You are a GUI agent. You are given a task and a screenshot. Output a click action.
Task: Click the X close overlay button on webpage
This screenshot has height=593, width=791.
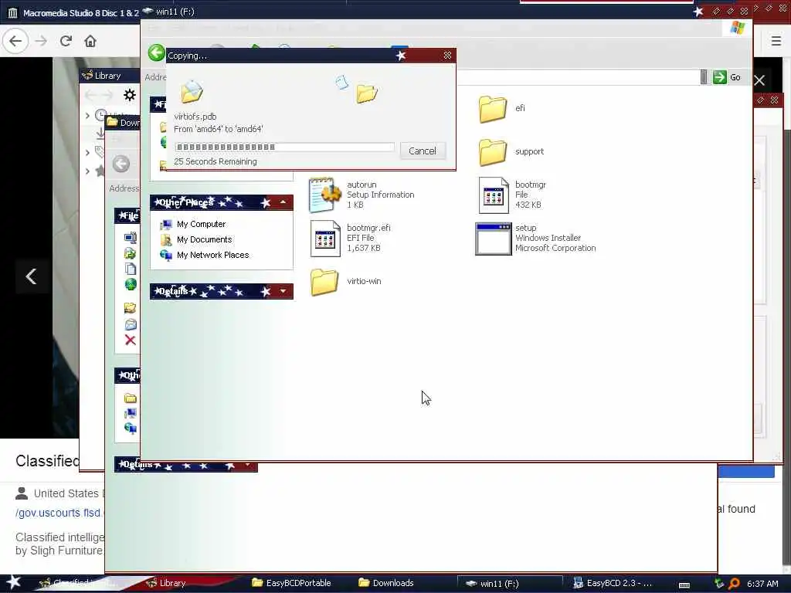[x=760, y=80]
